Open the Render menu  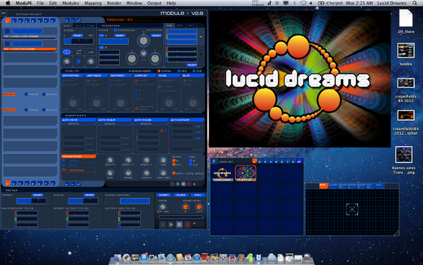[x=114, y=3]
